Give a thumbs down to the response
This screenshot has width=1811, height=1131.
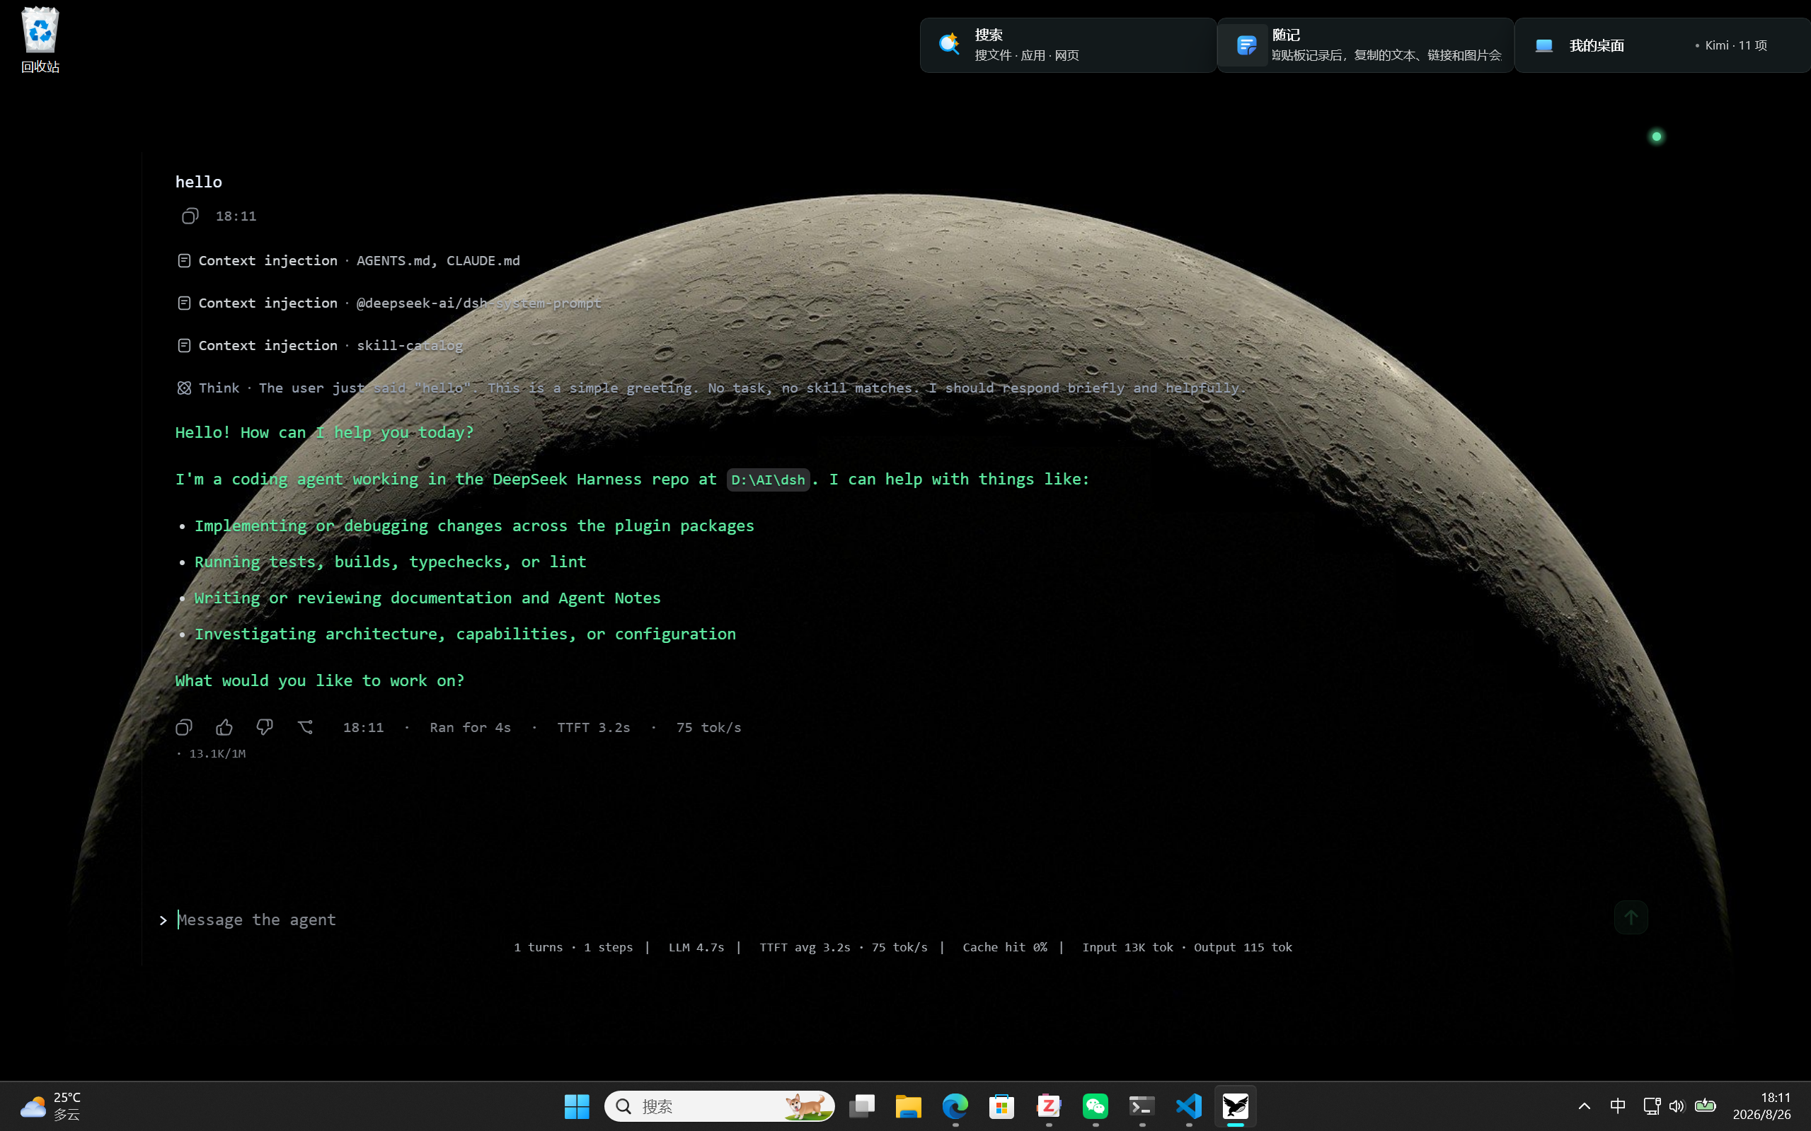(265, 727)
